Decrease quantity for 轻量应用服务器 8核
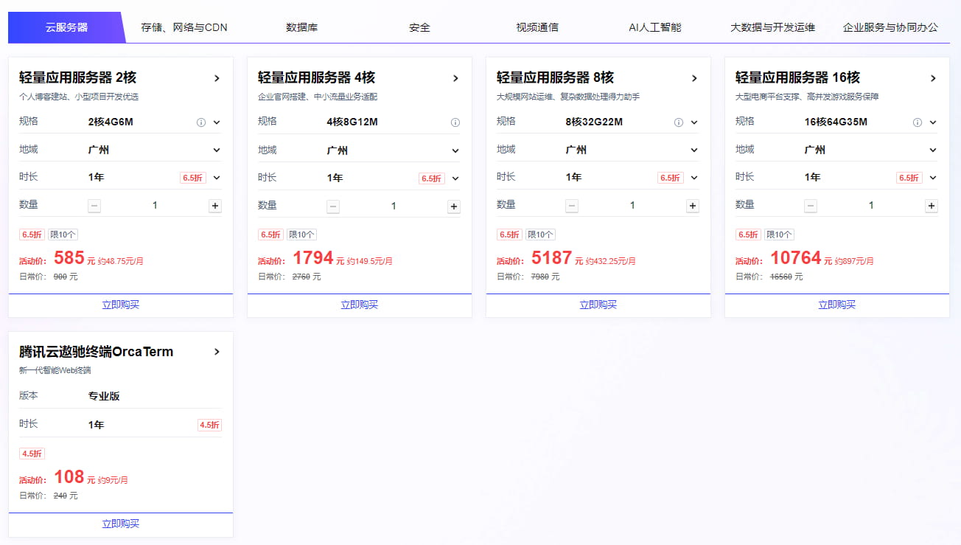Viewport: 961px width, 545px height. 572,206
